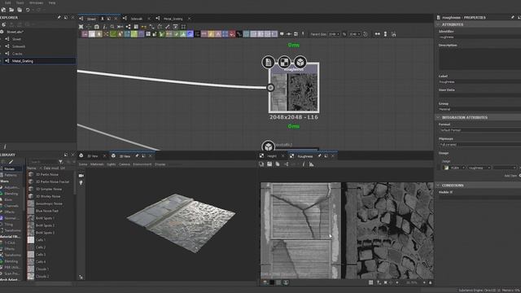521x293 pixels.
Task: Select Cracks graph in Explorer
Action: click(17, 54)
